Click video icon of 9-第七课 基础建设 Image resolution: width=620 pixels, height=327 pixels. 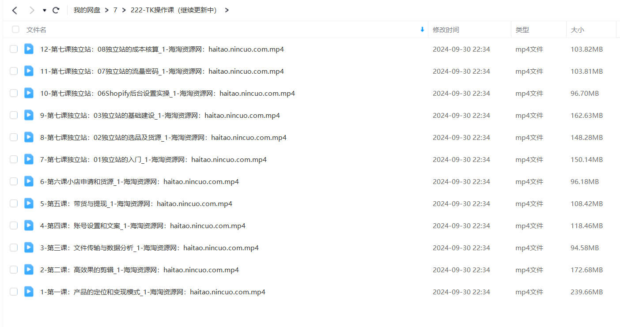point(29,115)
